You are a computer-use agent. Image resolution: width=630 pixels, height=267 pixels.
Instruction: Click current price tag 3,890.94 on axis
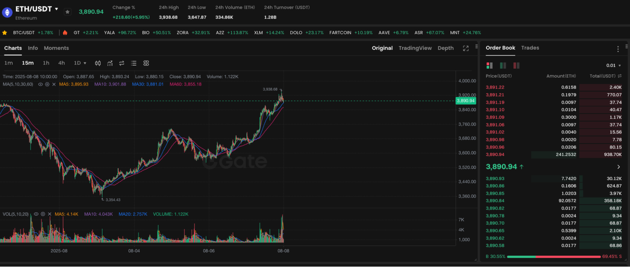pos(466,101)
